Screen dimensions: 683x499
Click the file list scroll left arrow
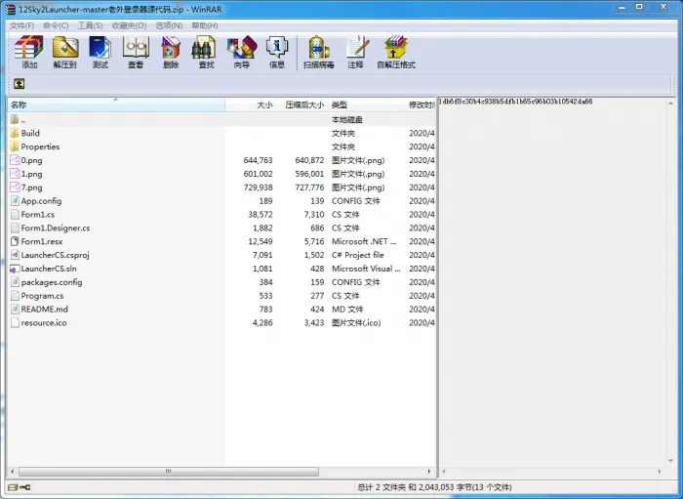pyautogui.click(x=12, y=472)
